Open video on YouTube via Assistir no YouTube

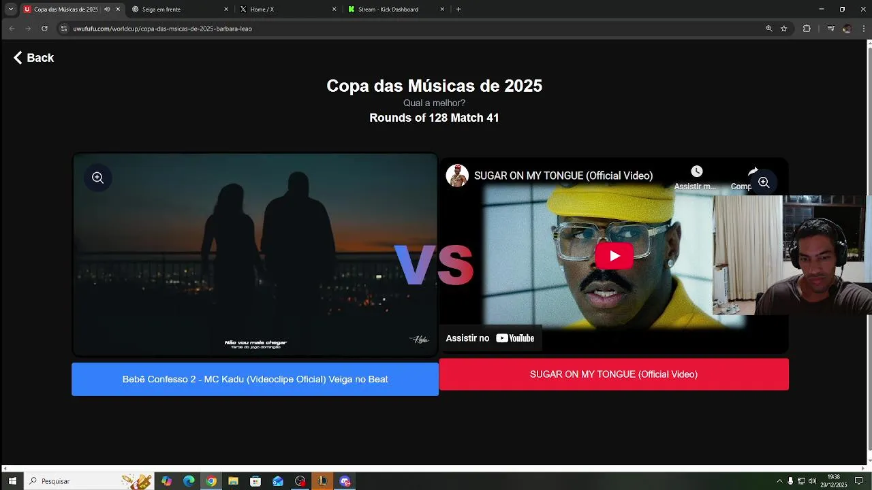490,338
